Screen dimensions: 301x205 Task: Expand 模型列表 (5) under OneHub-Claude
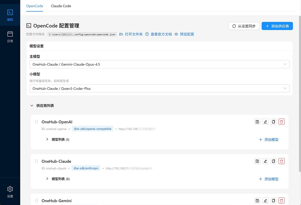pos(58,179)
